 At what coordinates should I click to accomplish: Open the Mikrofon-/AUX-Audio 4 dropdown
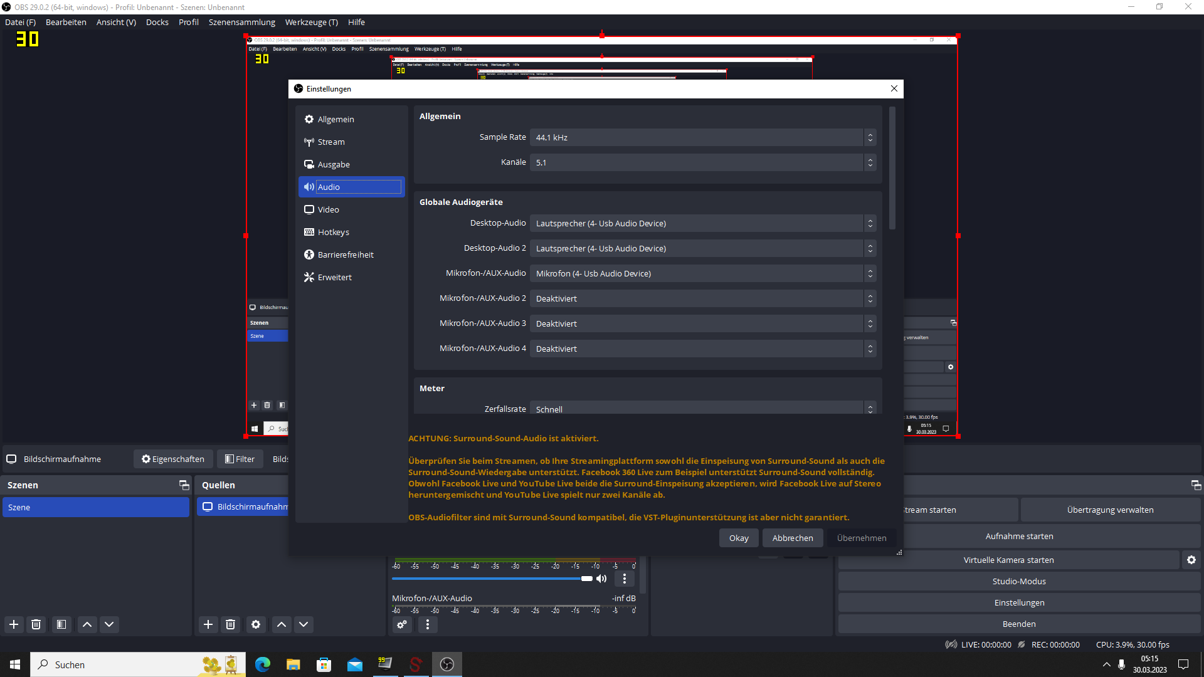703,349
